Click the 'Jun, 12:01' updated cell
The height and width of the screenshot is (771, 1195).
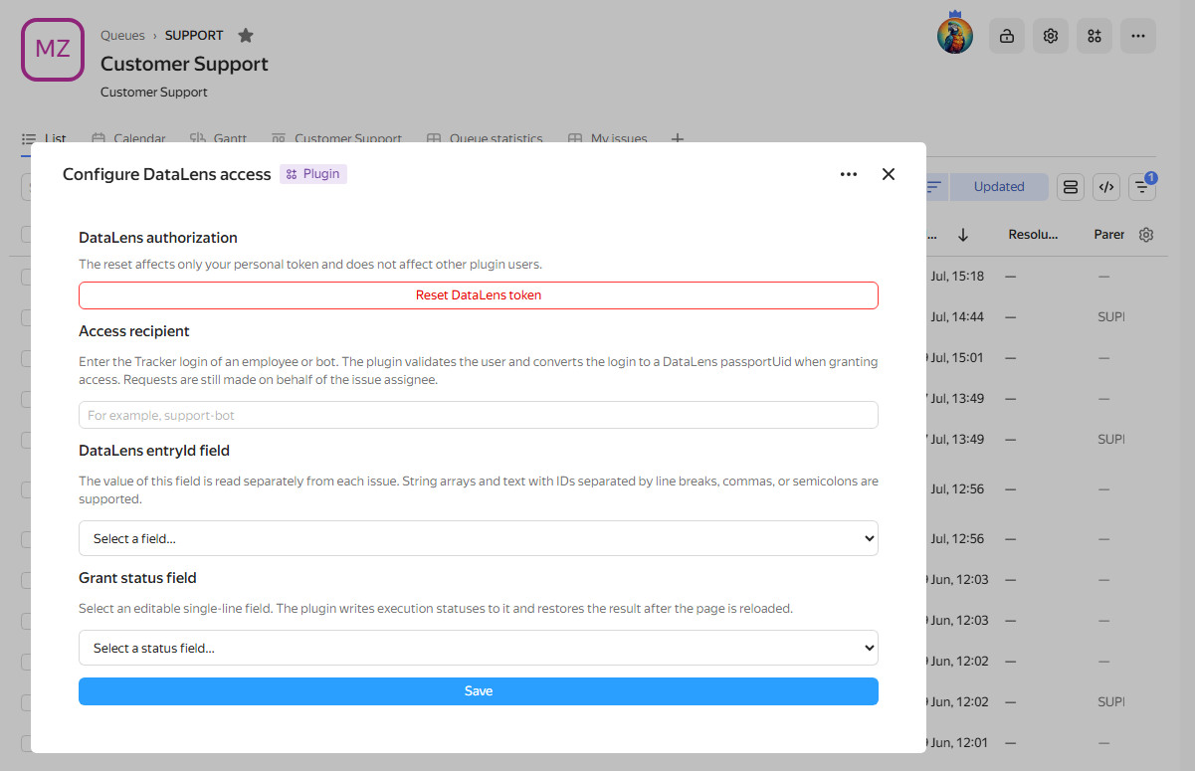point(957,742)
